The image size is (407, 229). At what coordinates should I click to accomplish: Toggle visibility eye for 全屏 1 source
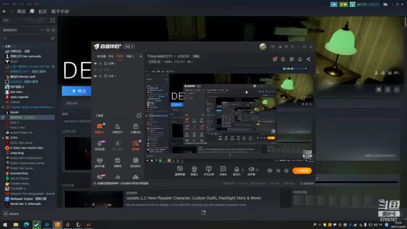[x=95, y=63]
